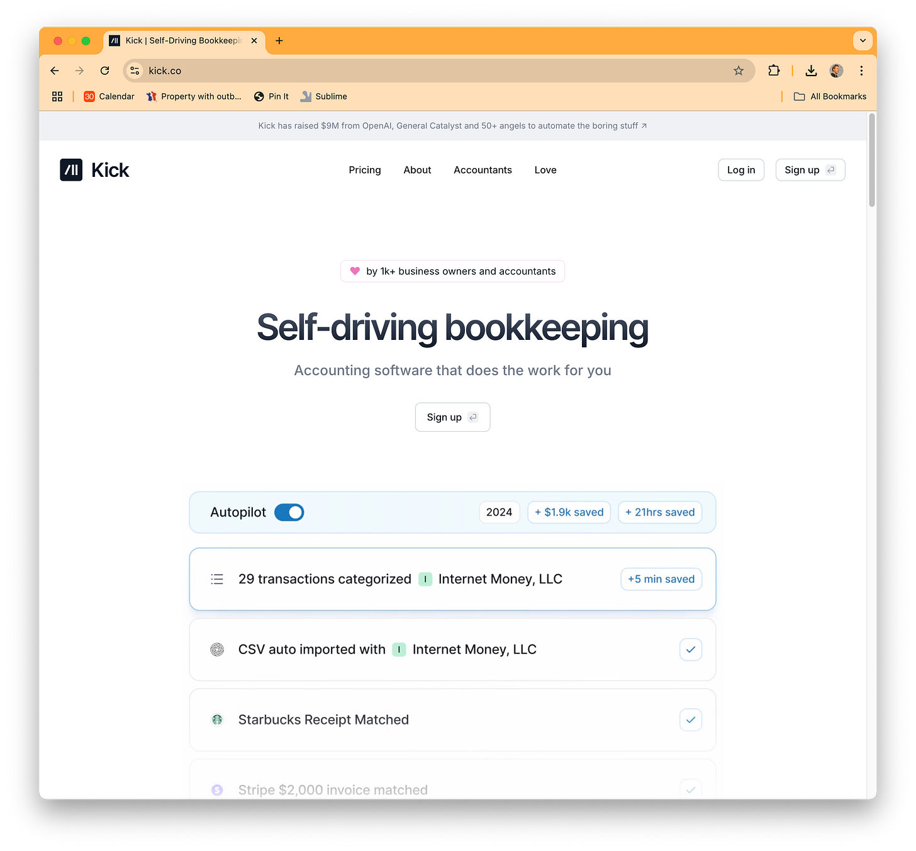Open the All Bookmarks folder
Screen dimensions: 916x851
coord(830,96)
